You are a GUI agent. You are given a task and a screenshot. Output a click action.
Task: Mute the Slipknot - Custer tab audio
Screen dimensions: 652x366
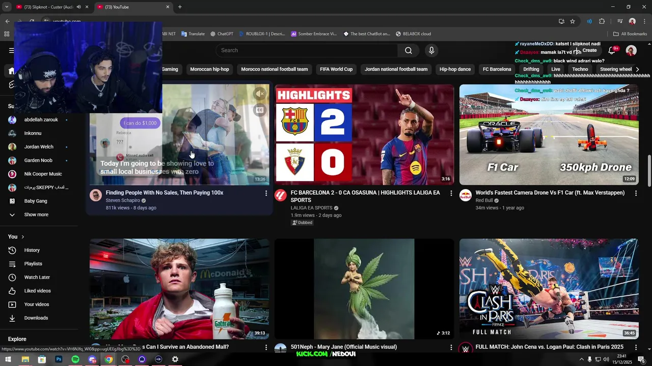78,7
